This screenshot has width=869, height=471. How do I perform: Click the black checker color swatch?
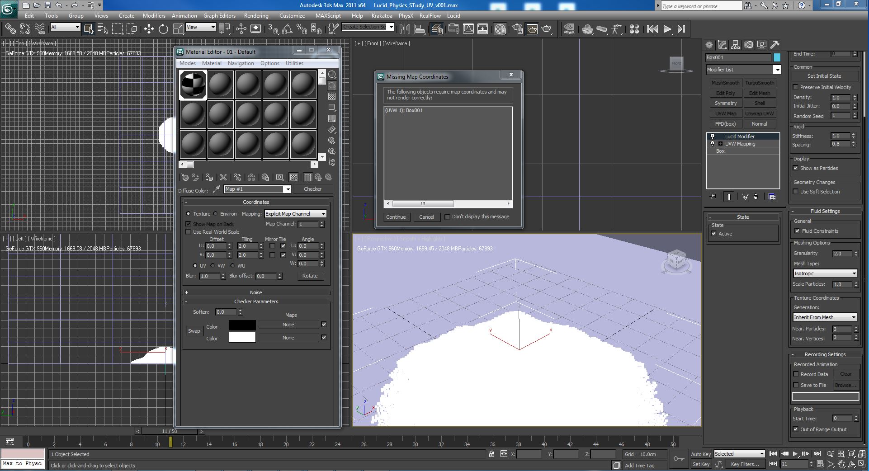point(242,325)
